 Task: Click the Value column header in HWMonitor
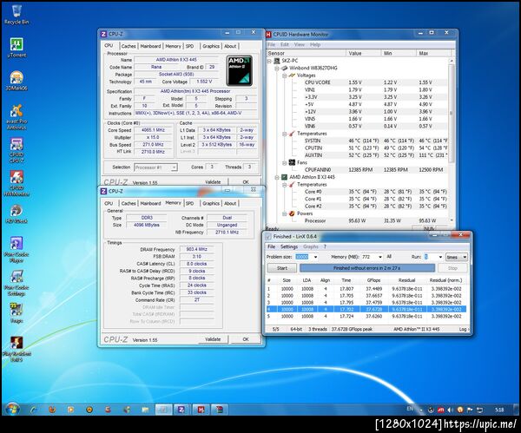click(363, 53)
